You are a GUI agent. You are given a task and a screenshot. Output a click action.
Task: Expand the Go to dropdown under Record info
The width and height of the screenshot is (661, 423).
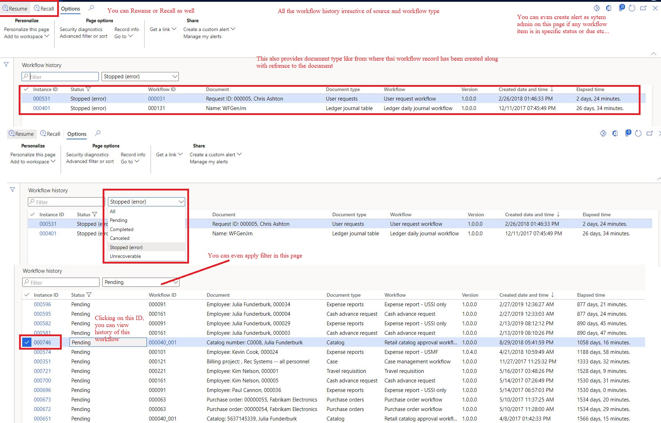[x=124, y=36]
